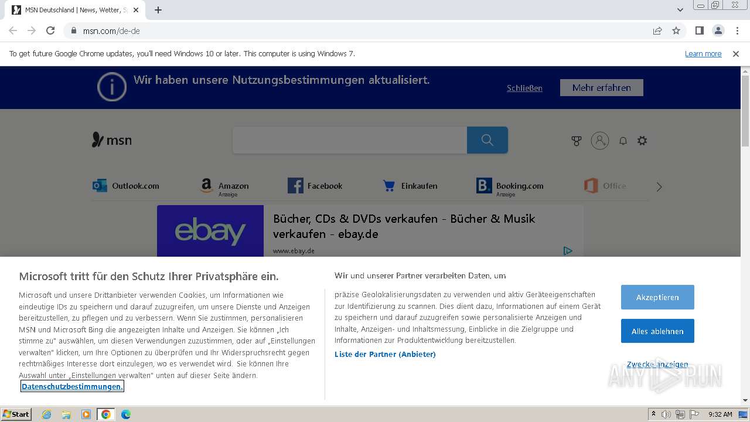Open Outlook.com shortcut

(126, 186)
